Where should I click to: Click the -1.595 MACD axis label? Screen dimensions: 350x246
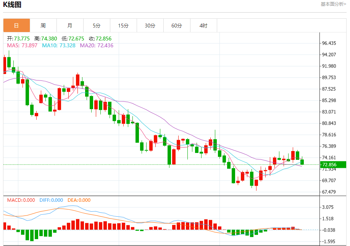(x=328, y=241)
